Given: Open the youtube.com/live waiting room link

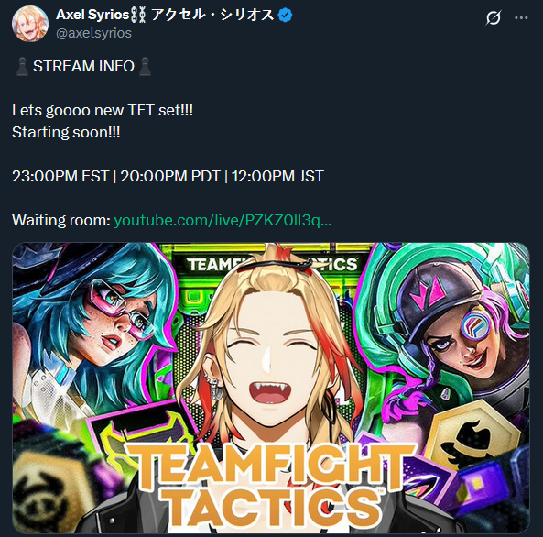Looking at the screenshot, I should [223, 221].
